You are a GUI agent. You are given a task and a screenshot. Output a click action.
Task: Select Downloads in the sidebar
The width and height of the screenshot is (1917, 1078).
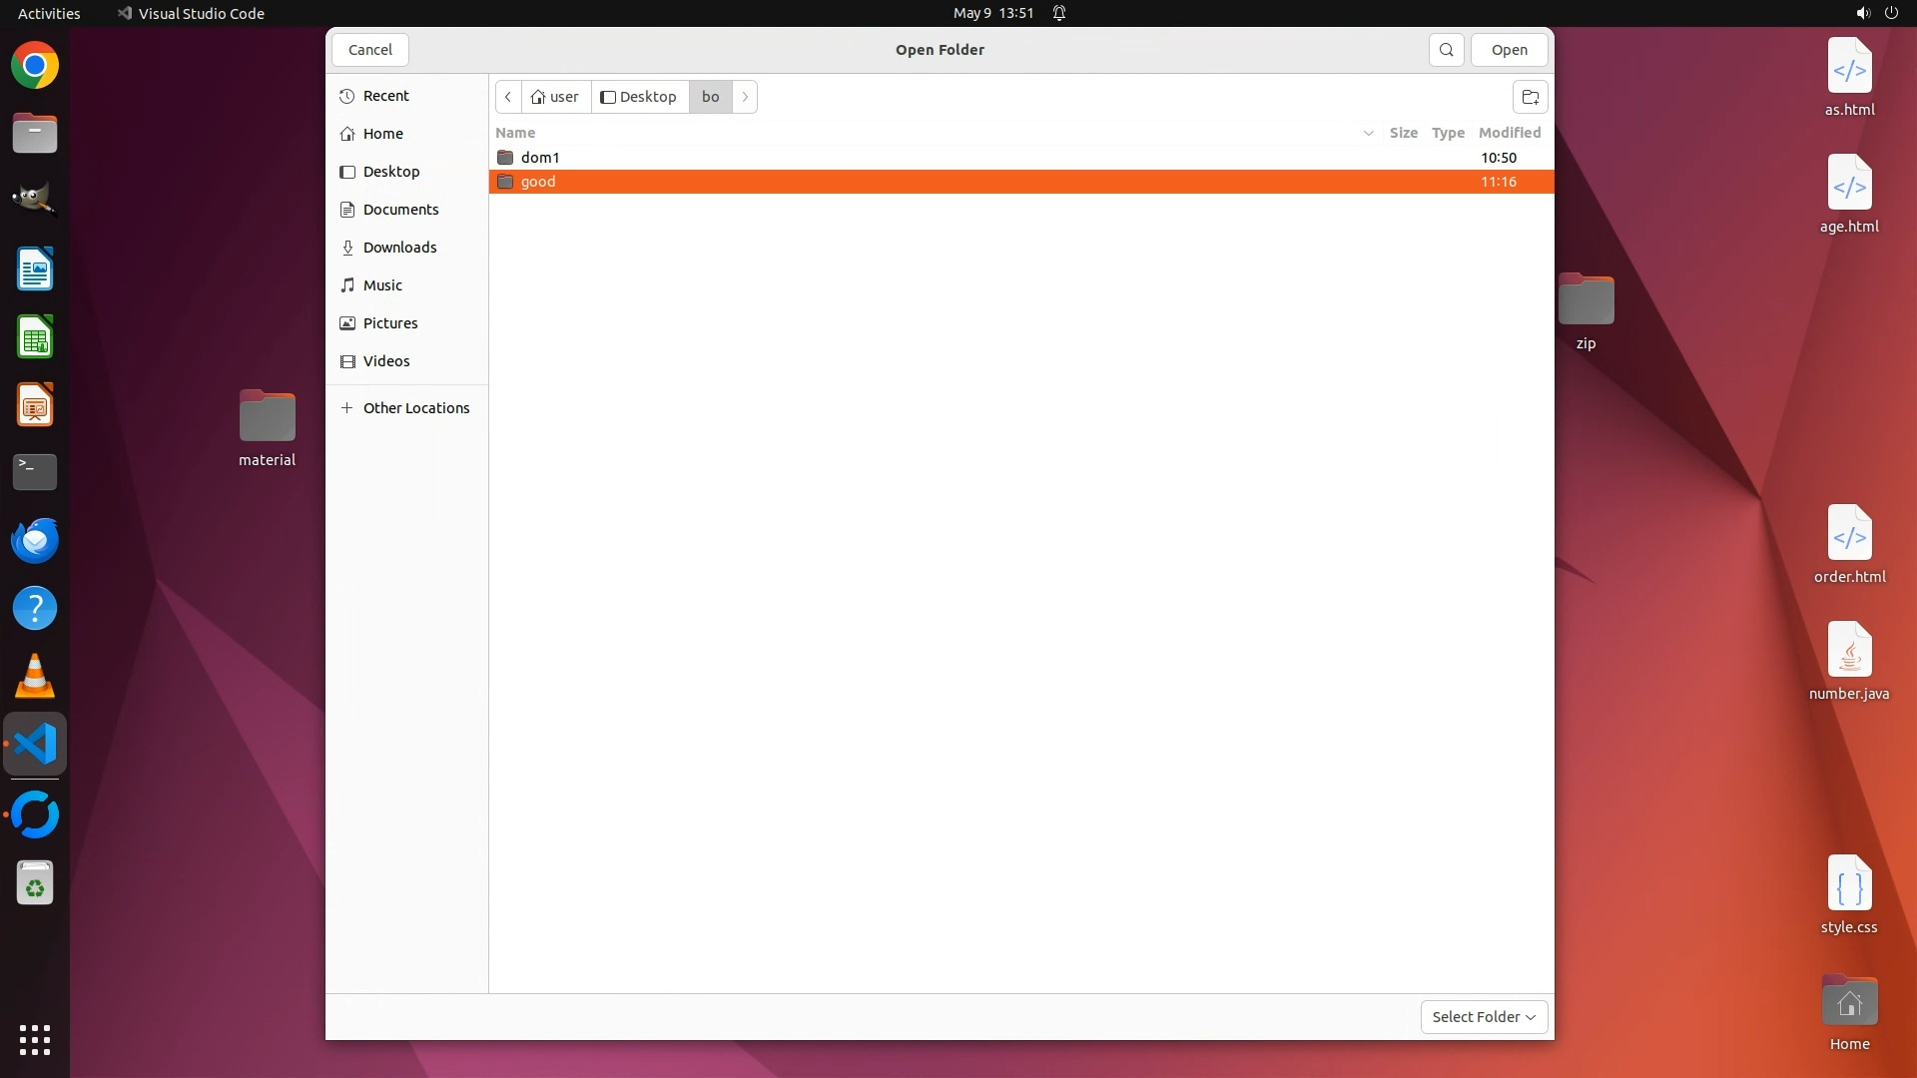(x=399, y=248)
